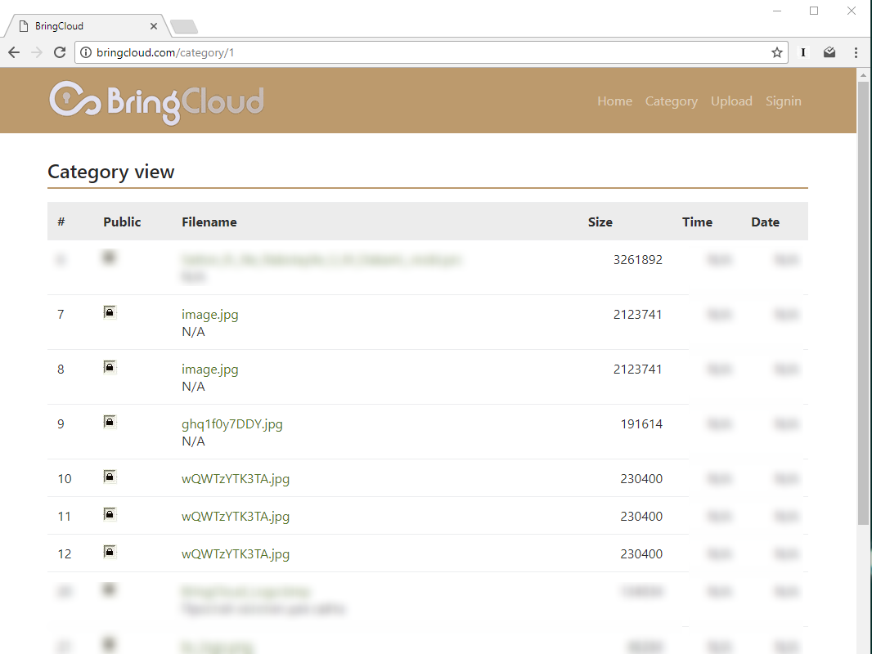Toggle the lock on row 11 wQWTzYTK3TA.jpg

109,513
